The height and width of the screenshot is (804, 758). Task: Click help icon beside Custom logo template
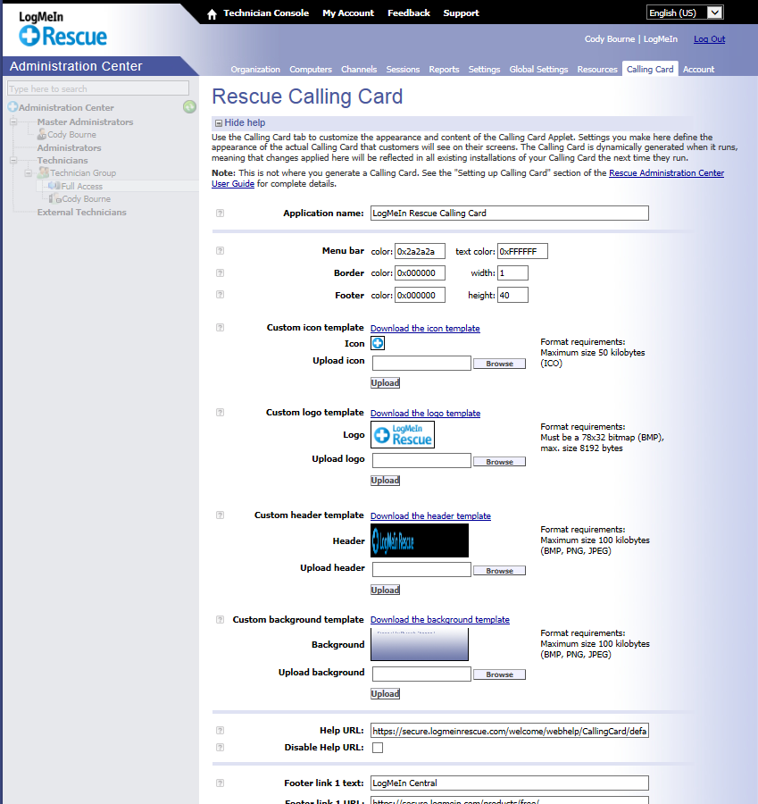click(x=220, y=412)
